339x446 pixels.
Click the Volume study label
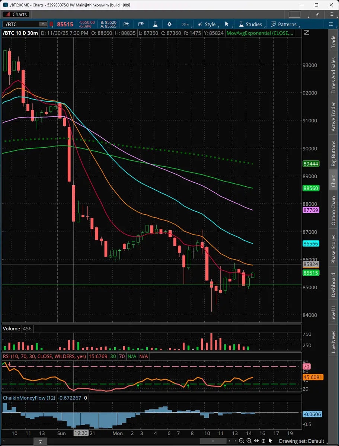[12, 328]
